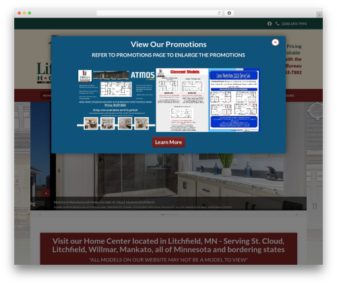
Task: Open the ATMOS promotion flyer image
Action: pos(116,100)
